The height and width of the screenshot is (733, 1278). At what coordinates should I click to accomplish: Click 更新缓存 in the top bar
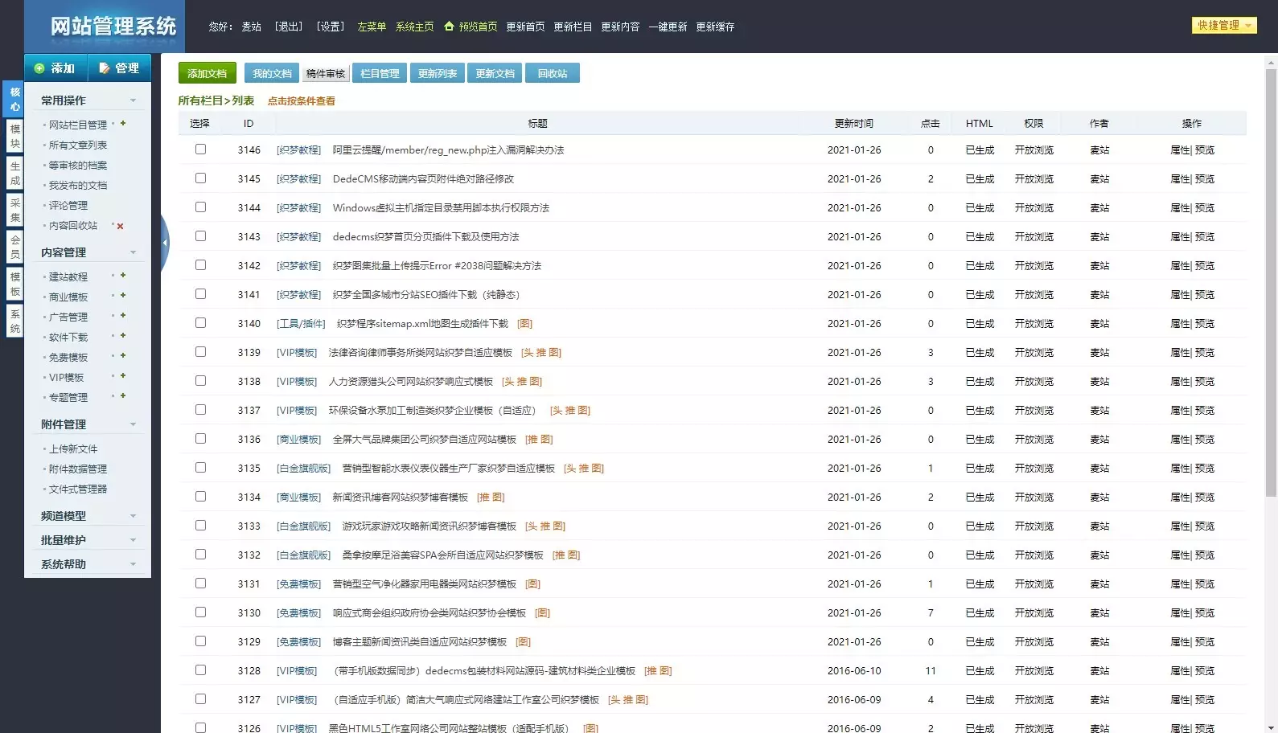pyautogui.click(x=715, y=27)
